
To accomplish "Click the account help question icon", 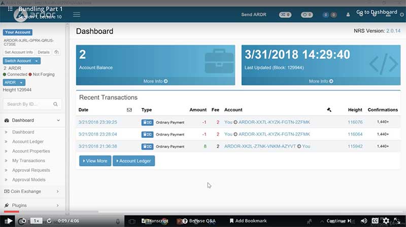I will point(56,52).
